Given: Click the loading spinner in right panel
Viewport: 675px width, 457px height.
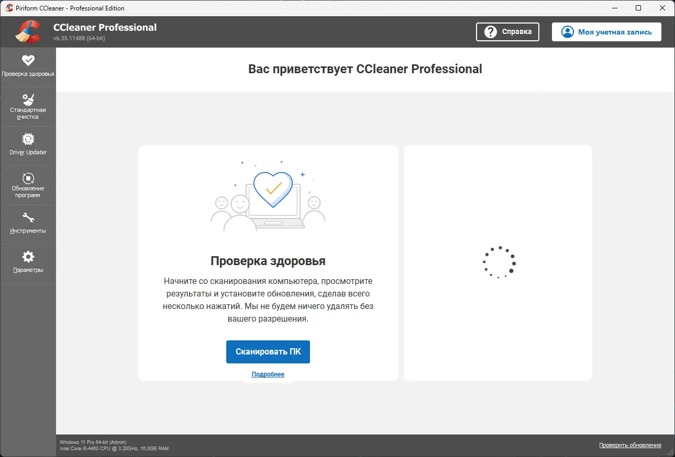Looking at the screenshot, I should click(x=499, y=262).
